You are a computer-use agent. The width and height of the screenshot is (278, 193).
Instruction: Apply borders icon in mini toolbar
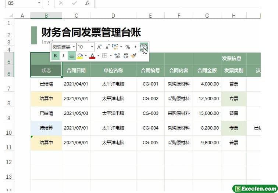click(x=105, y=56)
